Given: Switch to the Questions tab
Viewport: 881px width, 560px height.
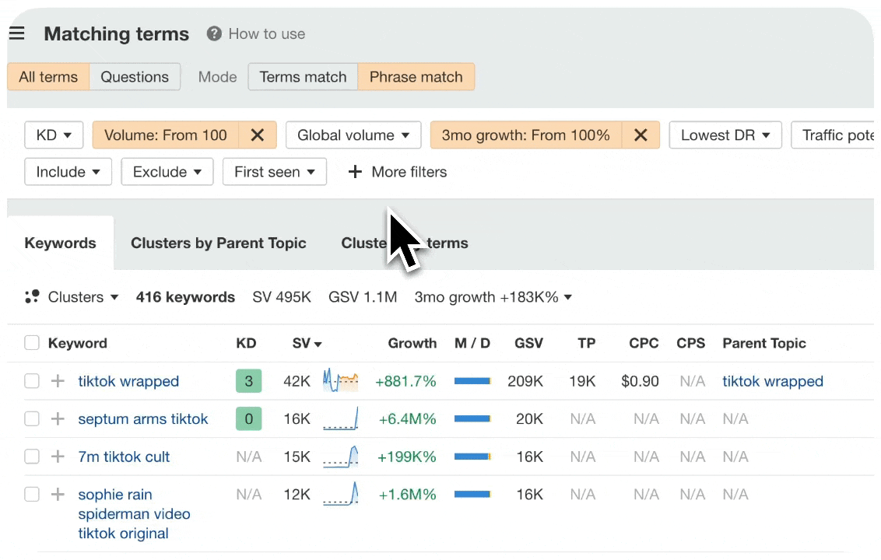Looking at the screenshot, I should point(134,76).
